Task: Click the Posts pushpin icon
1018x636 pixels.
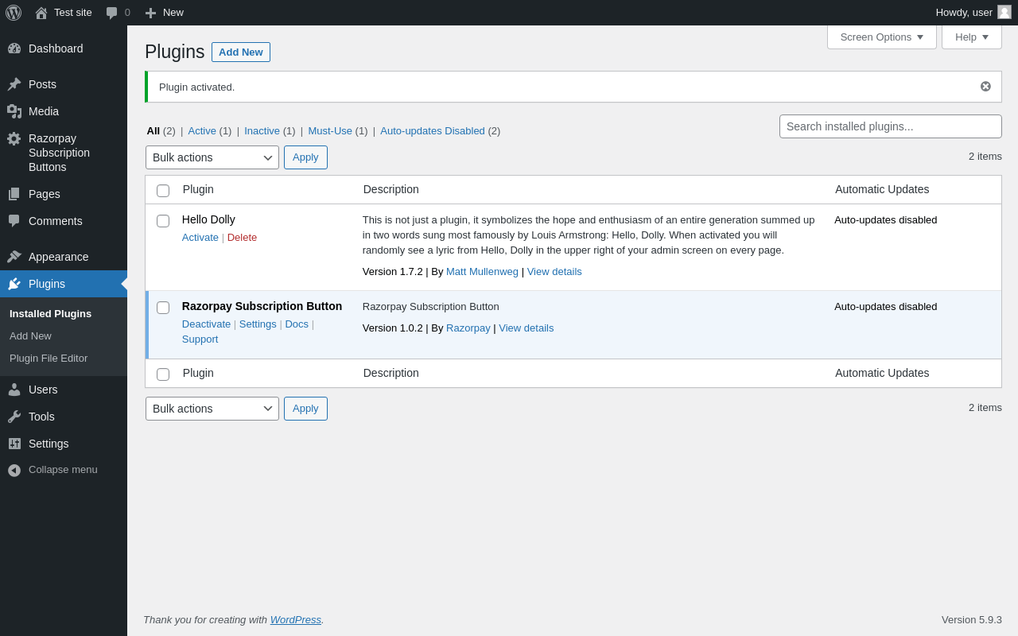Action: coord(14,84)
